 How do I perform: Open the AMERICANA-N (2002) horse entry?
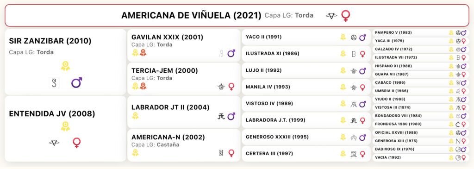[x=184, y=145]
